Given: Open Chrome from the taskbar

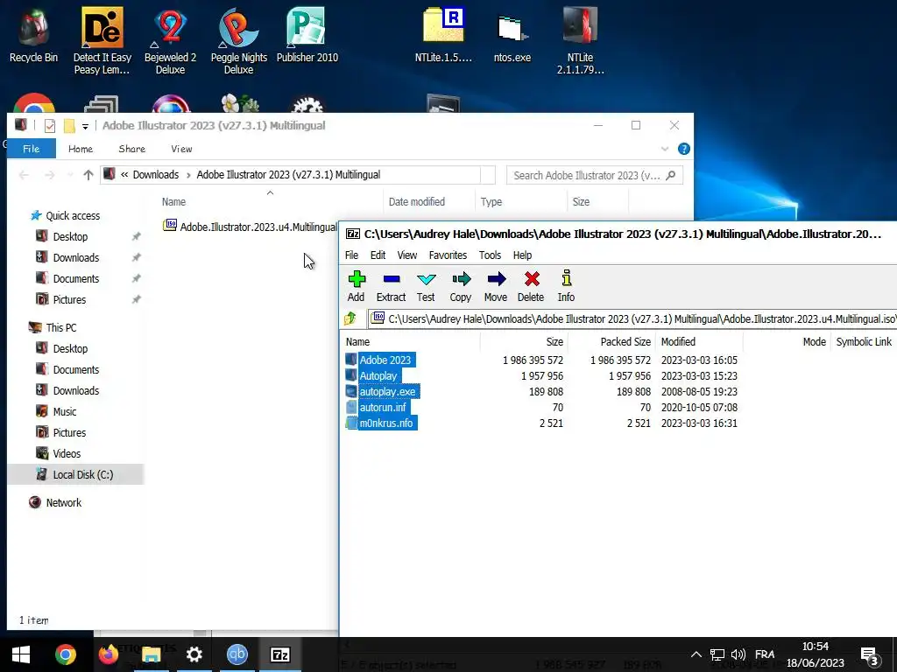Looking at the screenshot, I should [65, 654].
